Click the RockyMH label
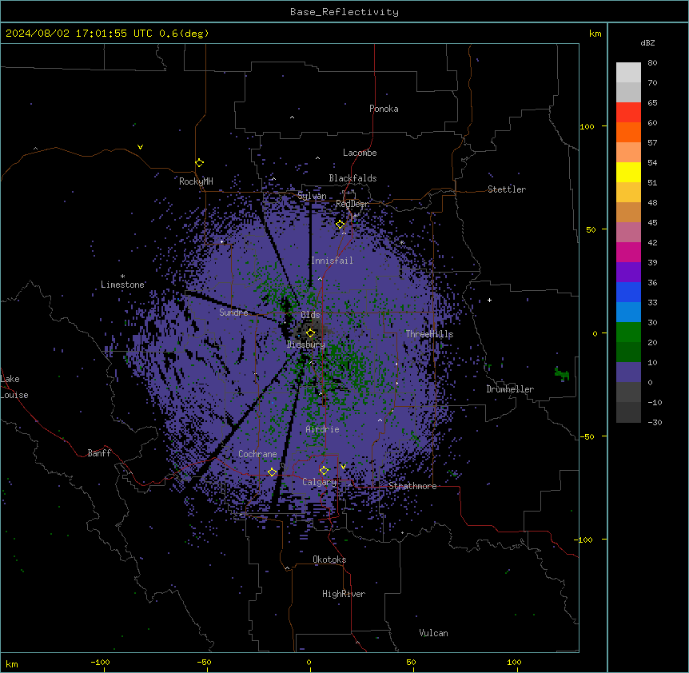 (x=196, y=181)
